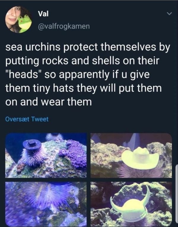Open the cowboy hat urchin photo
Image resolution: width=178 pixels, height=227 pixels.
tap(131, 155)
